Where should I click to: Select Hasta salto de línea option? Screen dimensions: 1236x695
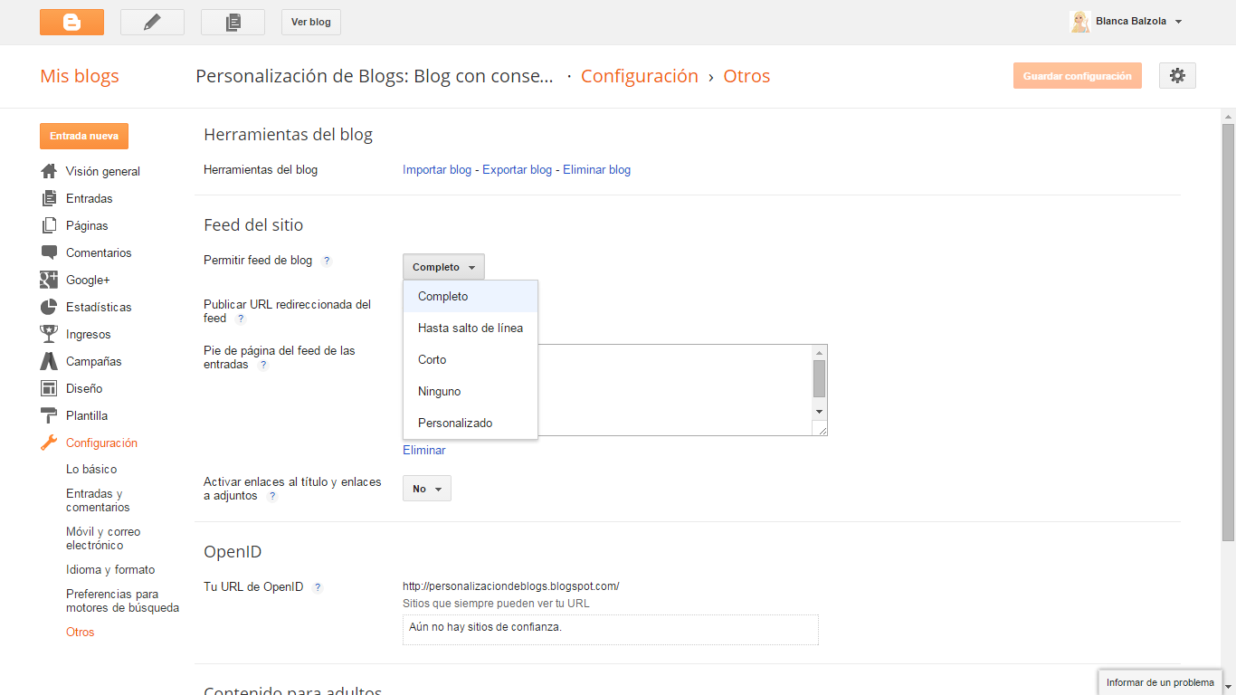[471, 328]
